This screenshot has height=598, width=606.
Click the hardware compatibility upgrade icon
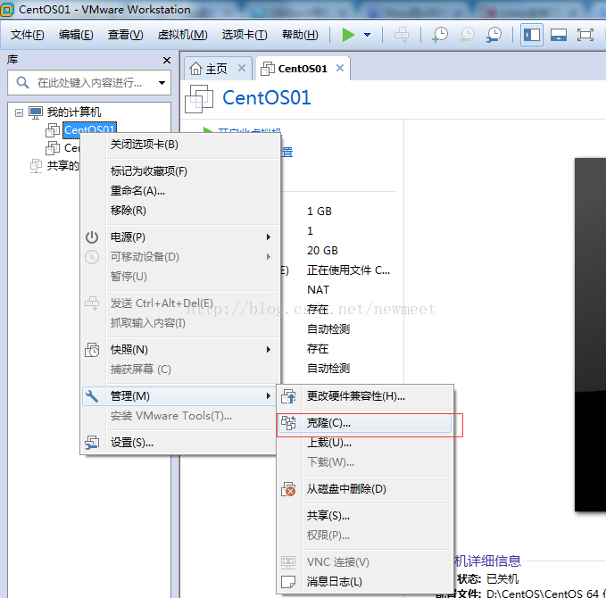(288, 396)
